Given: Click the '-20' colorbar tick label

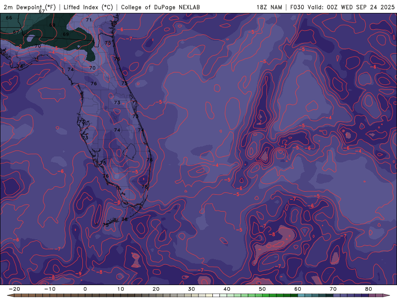Looking at the screenshot, I should tap(14, 289).
